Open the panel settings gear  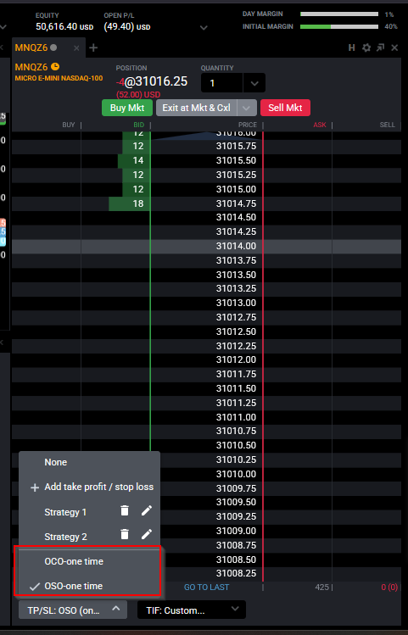point(366,47)
